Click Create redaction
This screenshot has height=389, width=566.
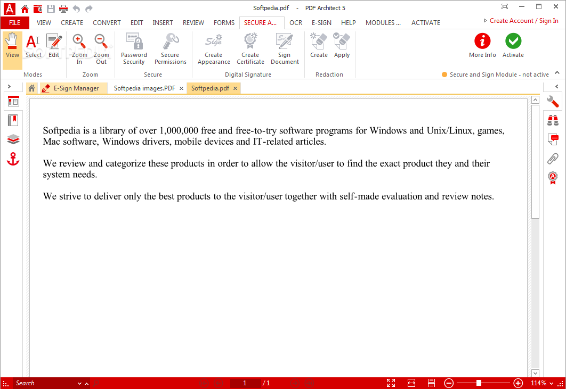coord(319,46)
